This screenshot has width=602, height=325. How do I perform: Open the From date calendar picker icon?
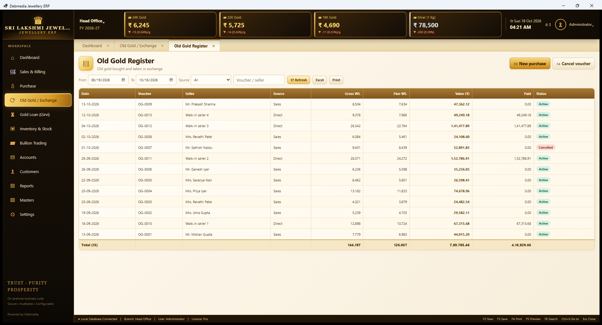pos(123,80)
